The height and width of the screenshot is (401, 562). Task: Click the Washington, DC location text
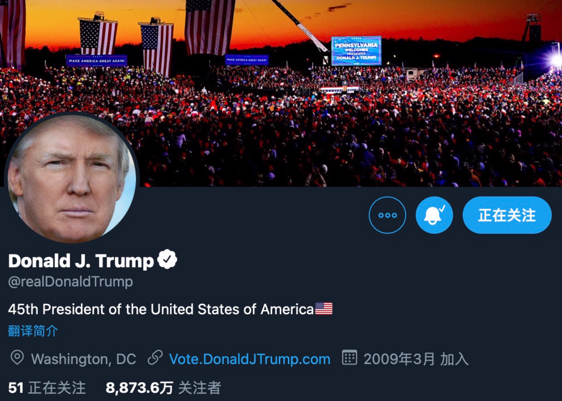(x=83, y=359)
